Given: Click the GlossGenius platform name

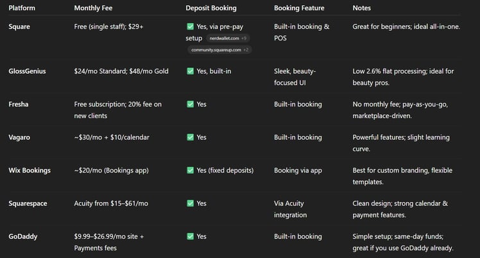Looking at the screenshot, I should pyautogui.click(x=27, y=71).
